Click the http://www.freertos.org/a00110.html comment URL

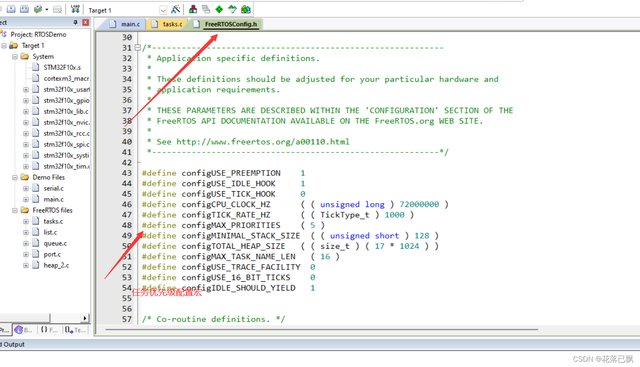263,142
